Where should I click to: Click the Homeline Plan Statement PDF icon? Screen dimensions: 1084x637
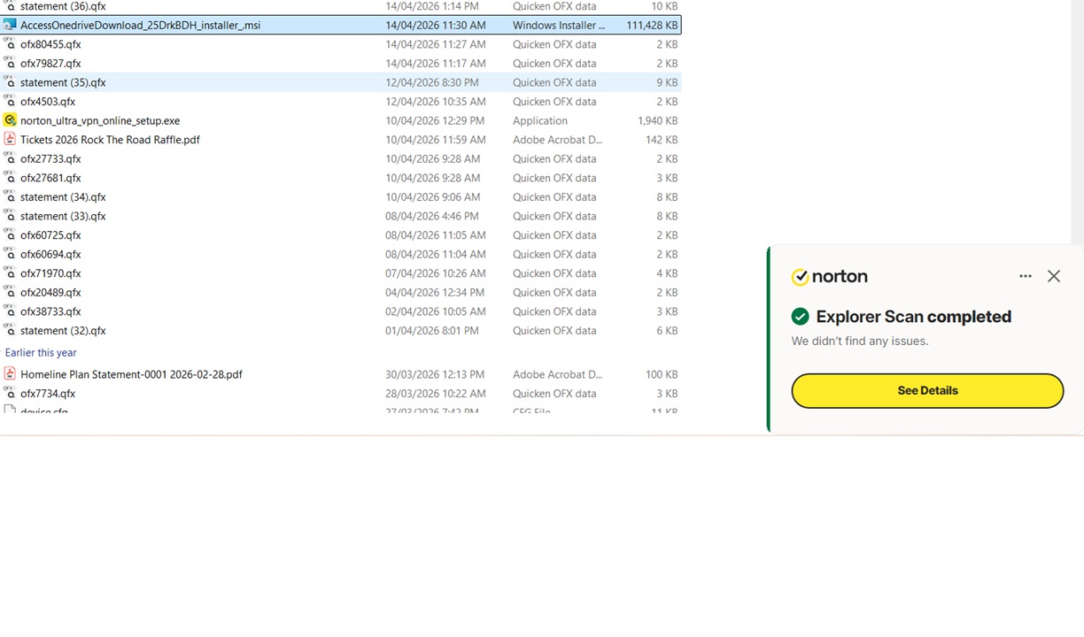click(10, 374)
